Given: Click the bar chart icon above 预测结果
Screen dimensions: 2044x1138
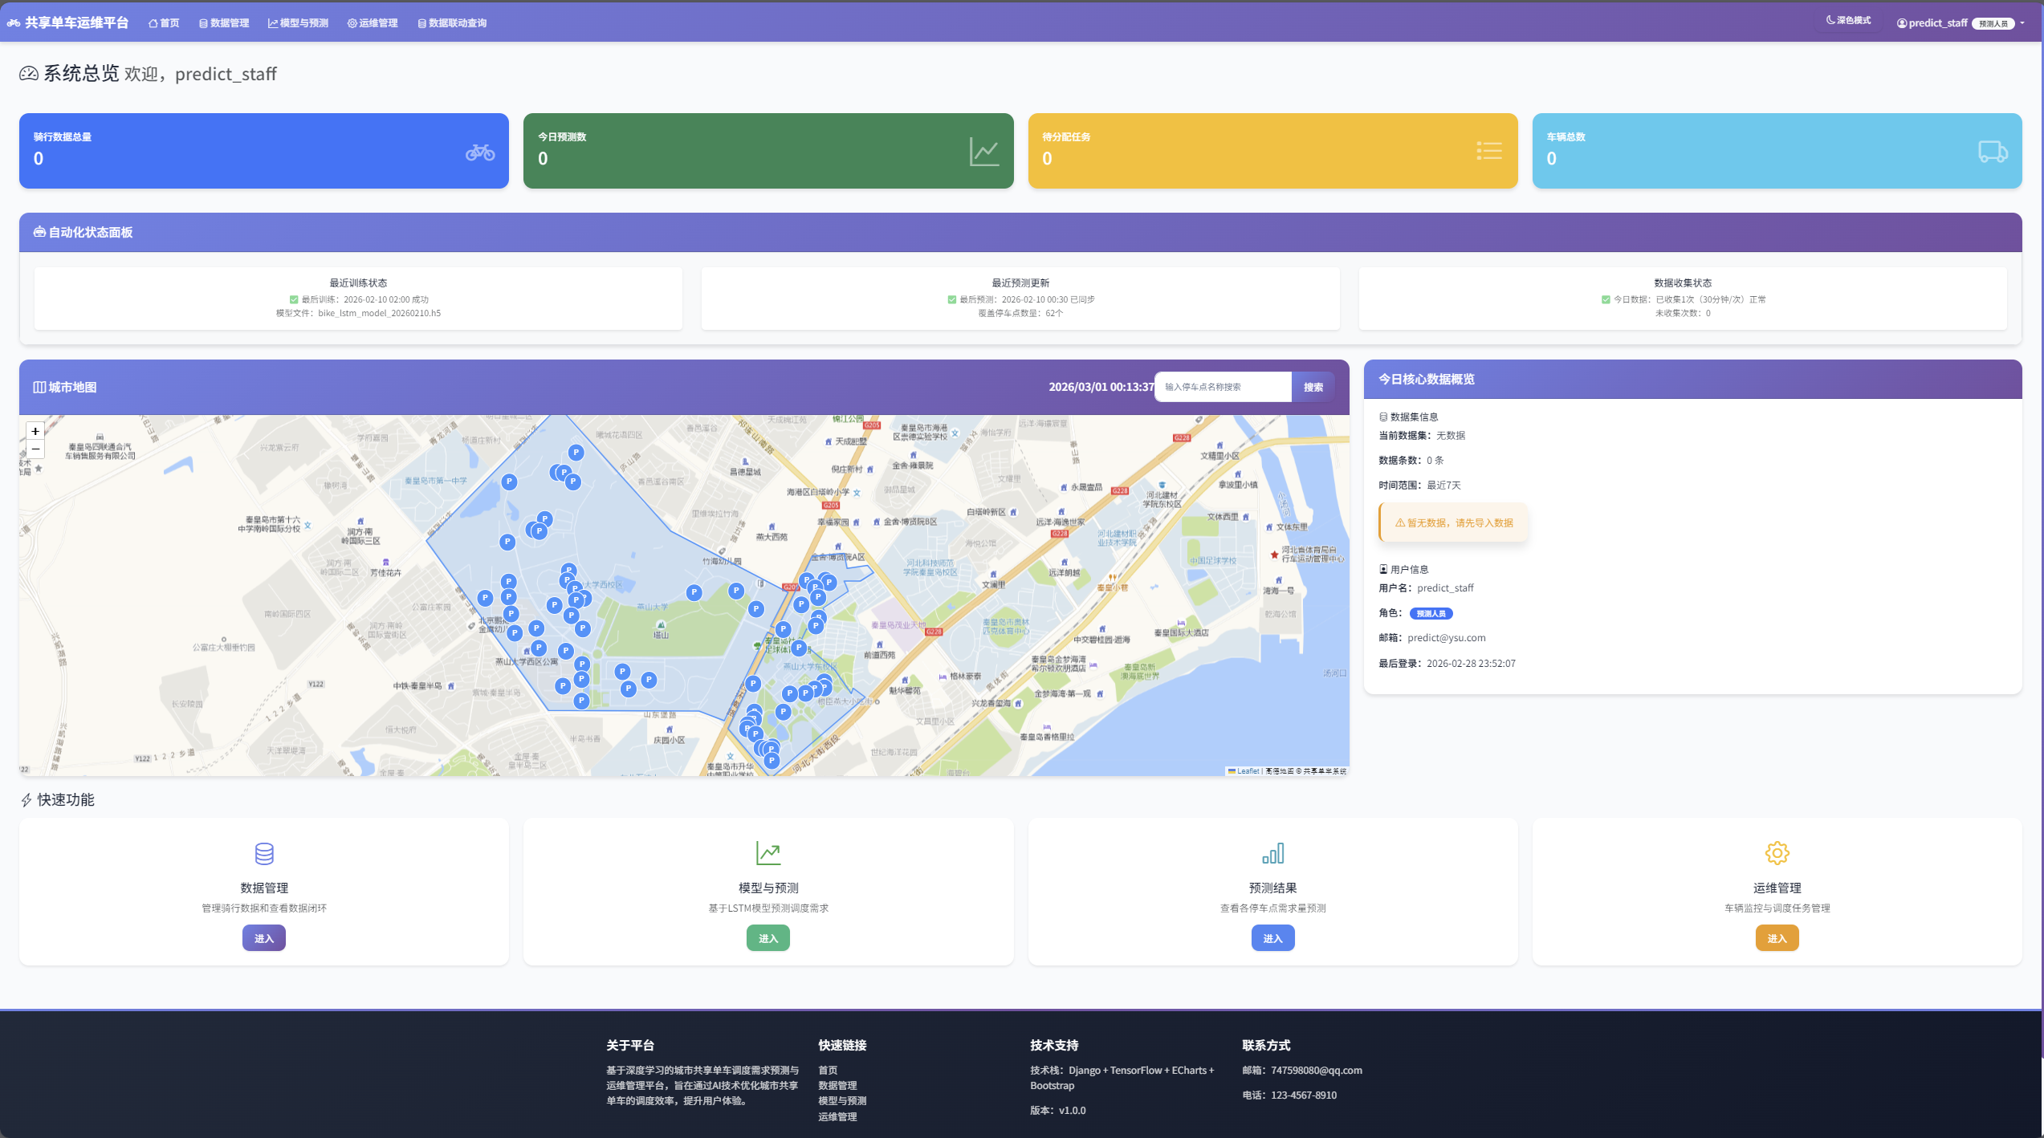Looking at the screenshot, I should click(1272, 853).
